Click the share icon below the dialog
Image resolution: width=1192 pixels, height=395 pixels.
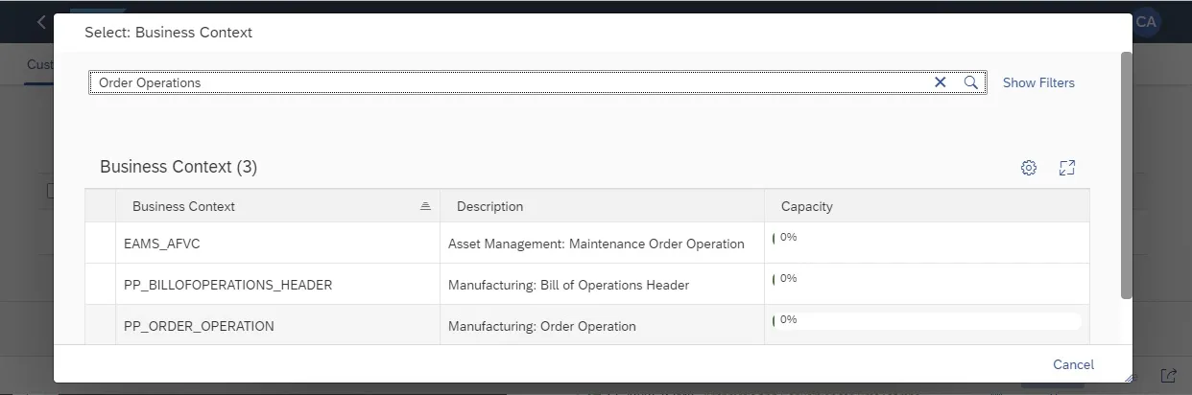[x=1168, y=376]
